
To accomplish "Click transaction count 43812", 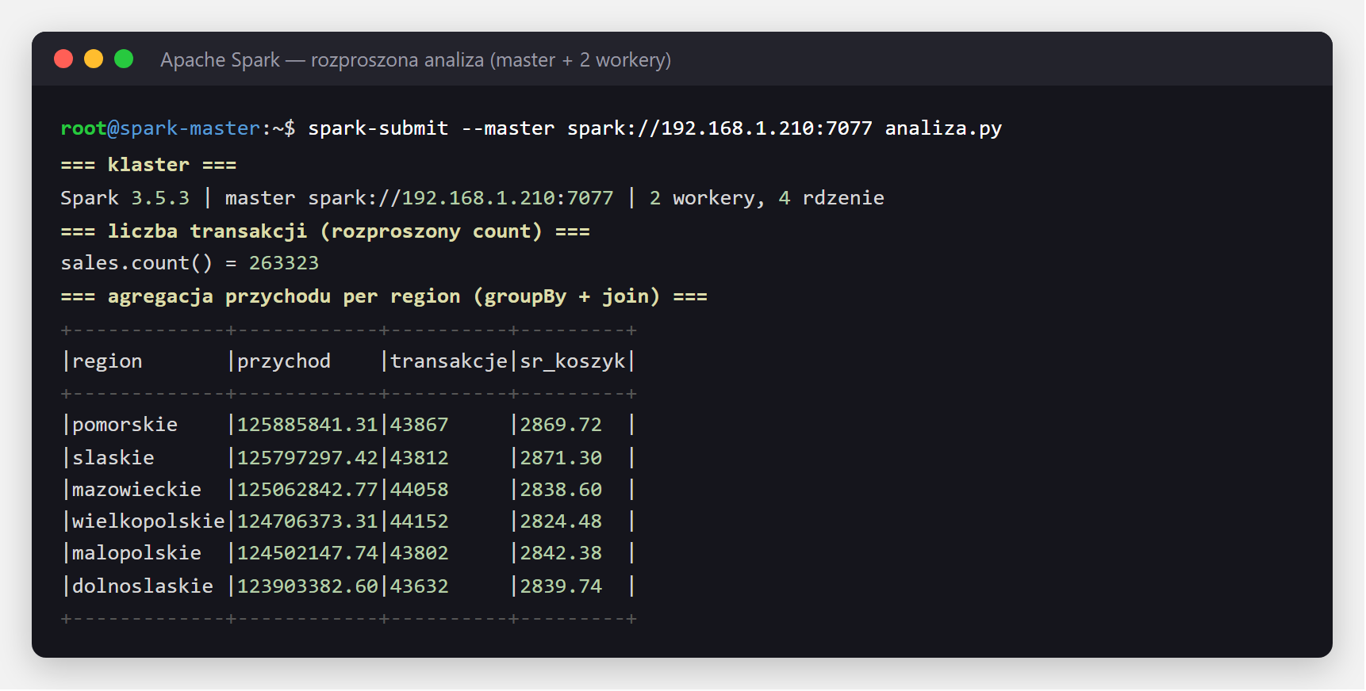I will coord(420,458).
